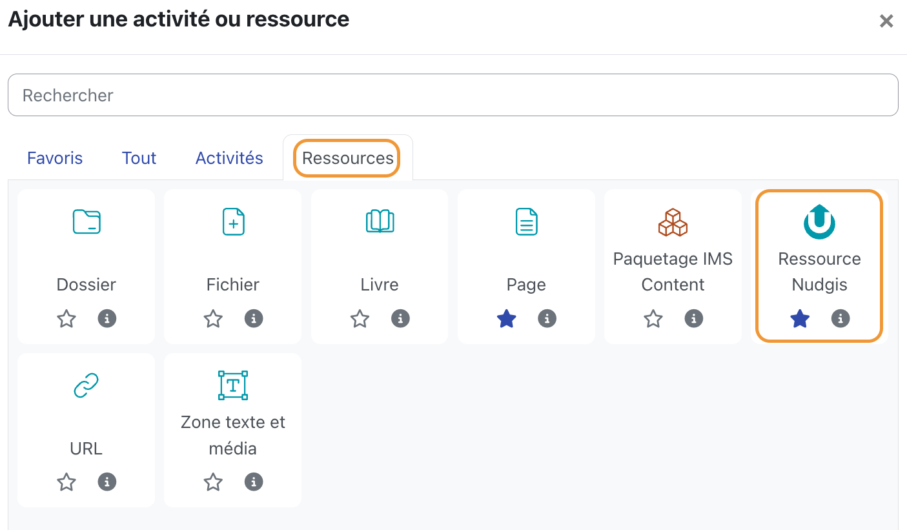Show info for Page
This screenshot has width=907, height=530.
click(x=547, y=318)
